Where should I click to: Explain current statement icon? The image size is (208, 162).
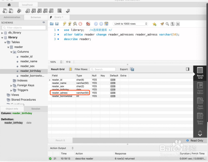click(75, 24)
